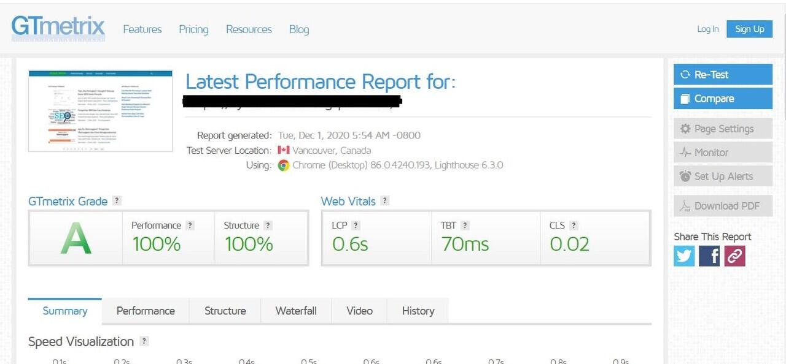Click the Sign Up button
The width and height of the screenshot is (786, 364).
click(x=749, y=29)
